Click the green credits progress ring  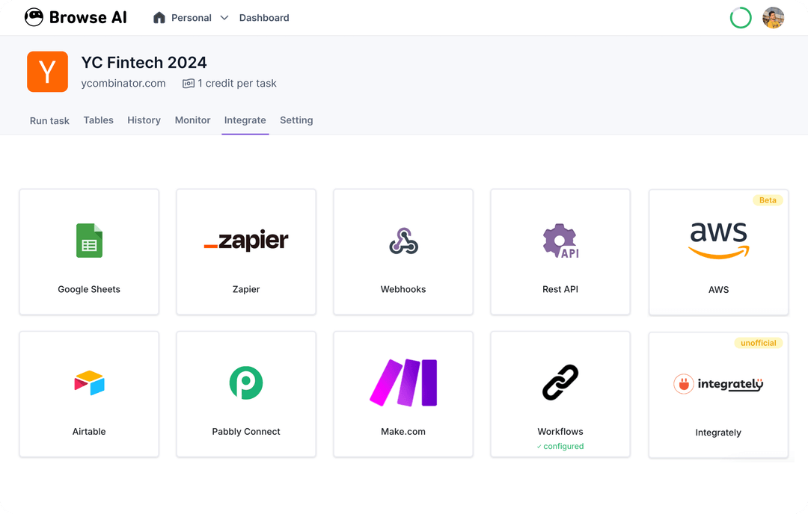coord(741,17)
